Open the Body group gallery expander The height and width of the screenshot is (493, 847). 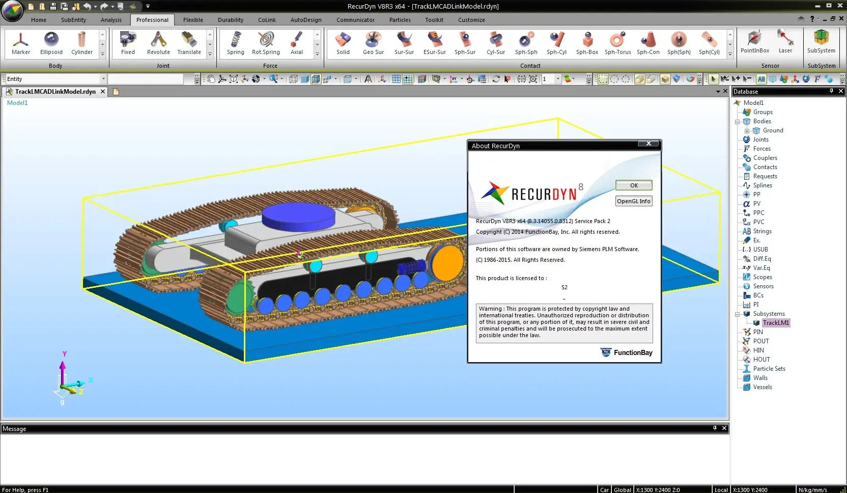[102, 54]
